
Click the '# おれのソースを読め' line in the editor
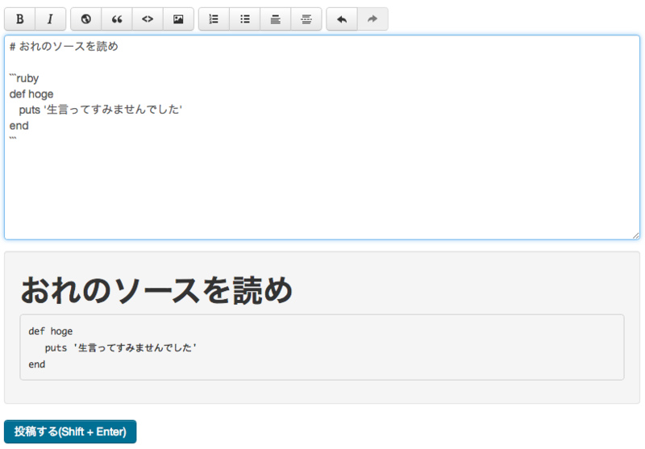click(64, 46)
